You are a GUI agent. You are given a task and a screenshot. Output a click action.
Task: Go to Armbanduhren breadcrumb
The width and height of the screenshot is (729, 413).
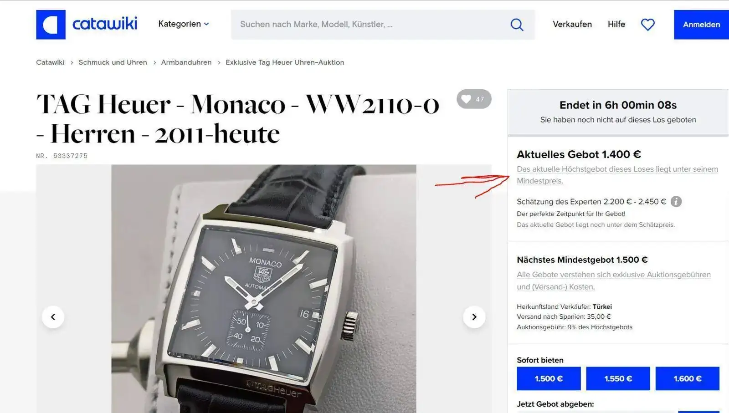coord(186,62)
